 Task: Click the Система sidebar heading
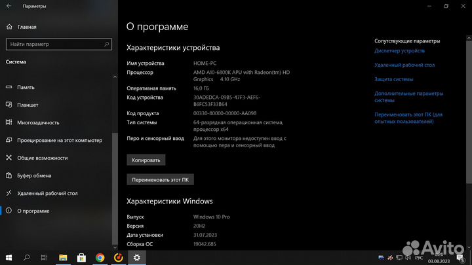click(16, 62)
